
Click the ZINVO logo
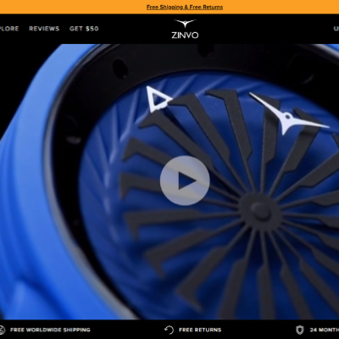[185, 29]
